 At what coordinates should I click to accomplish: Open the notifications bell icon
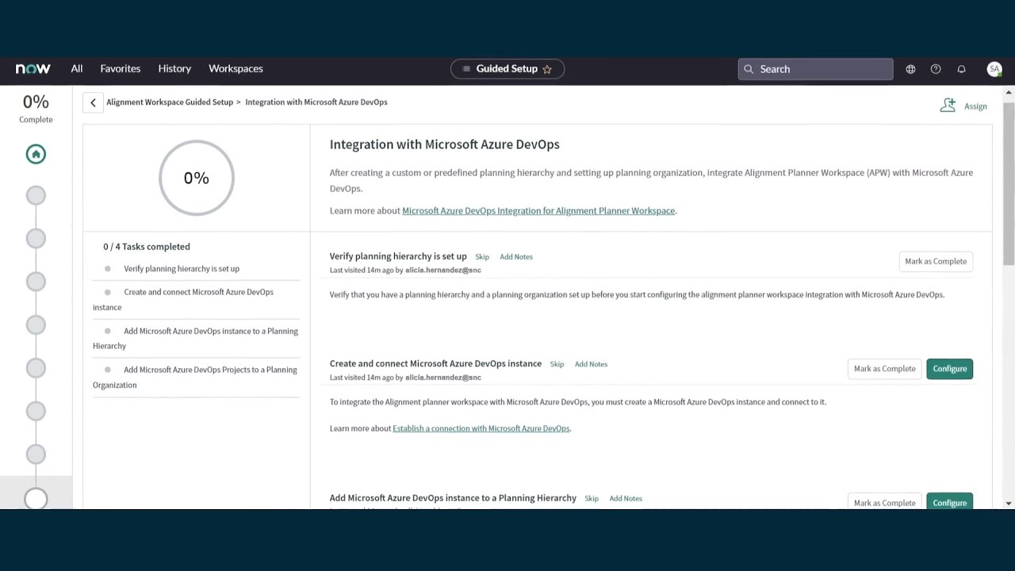[961, 69]
